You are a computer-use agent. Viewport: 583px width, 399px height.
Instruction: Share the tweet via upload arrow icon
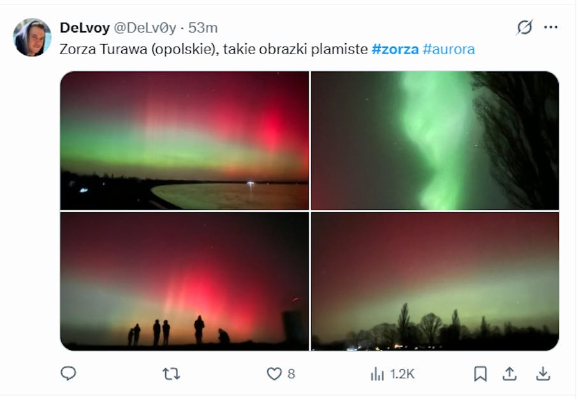click(x=510, y=374)
